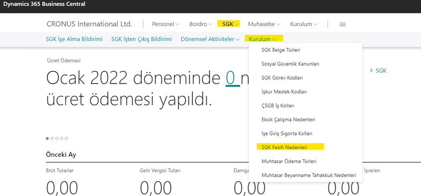The image size is (421, 196).
Task: Click Dynamics 365 Business Central title
Action: click(44, 4)
